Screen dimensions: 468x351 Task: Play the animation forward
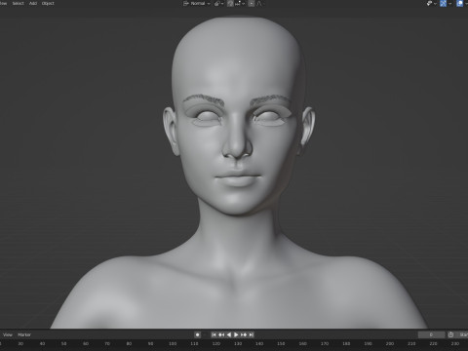236,334
